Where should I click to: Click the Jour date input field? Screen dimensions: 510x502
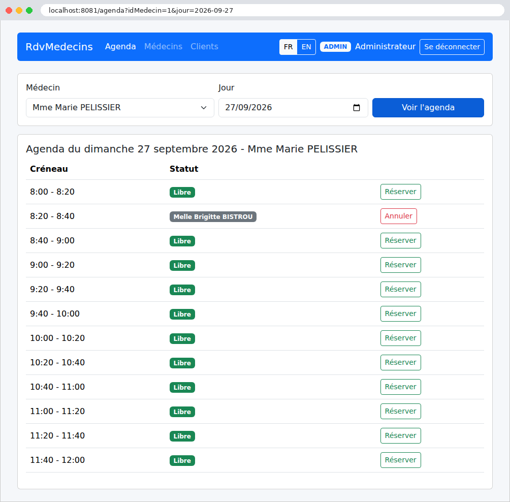click(293, 108)
